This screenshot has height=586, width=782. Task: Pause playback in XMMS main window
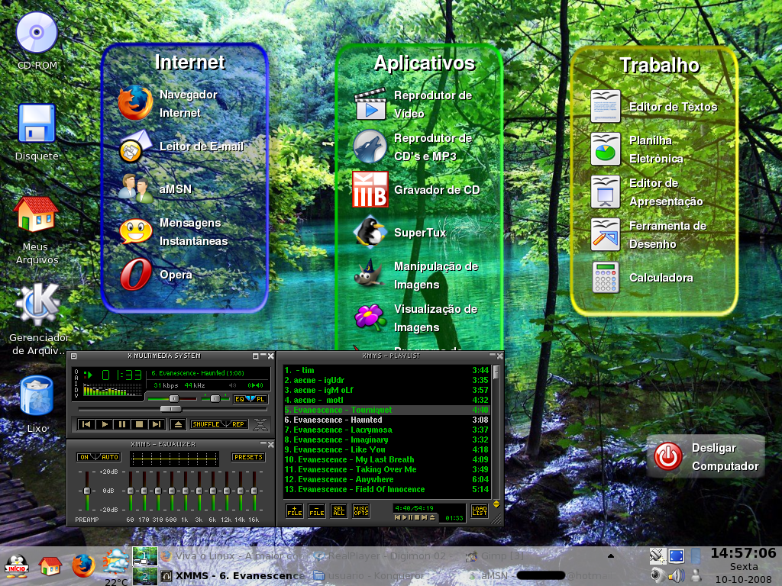[122, 424]
